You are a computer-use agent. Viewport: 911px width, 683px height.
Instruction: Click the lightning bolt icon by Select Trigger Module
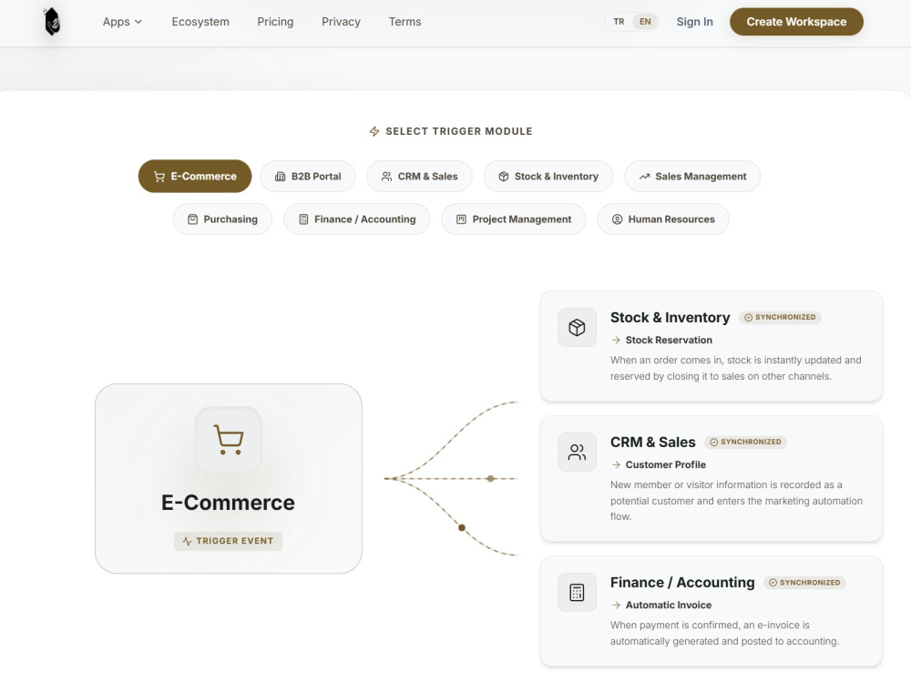374,132
